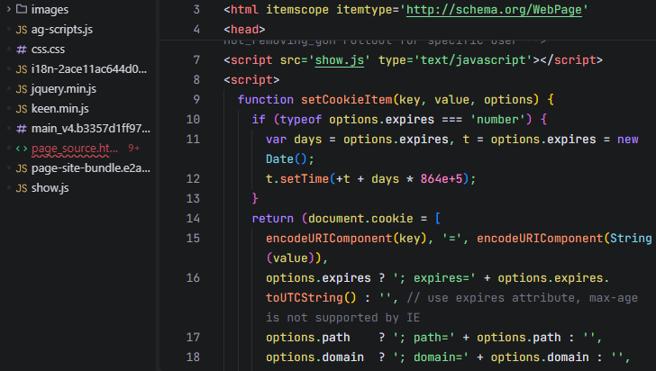656x371 pixels.
Task: Open the i18n-2ace11ac644d0 script file
Action: pos(89,69)
